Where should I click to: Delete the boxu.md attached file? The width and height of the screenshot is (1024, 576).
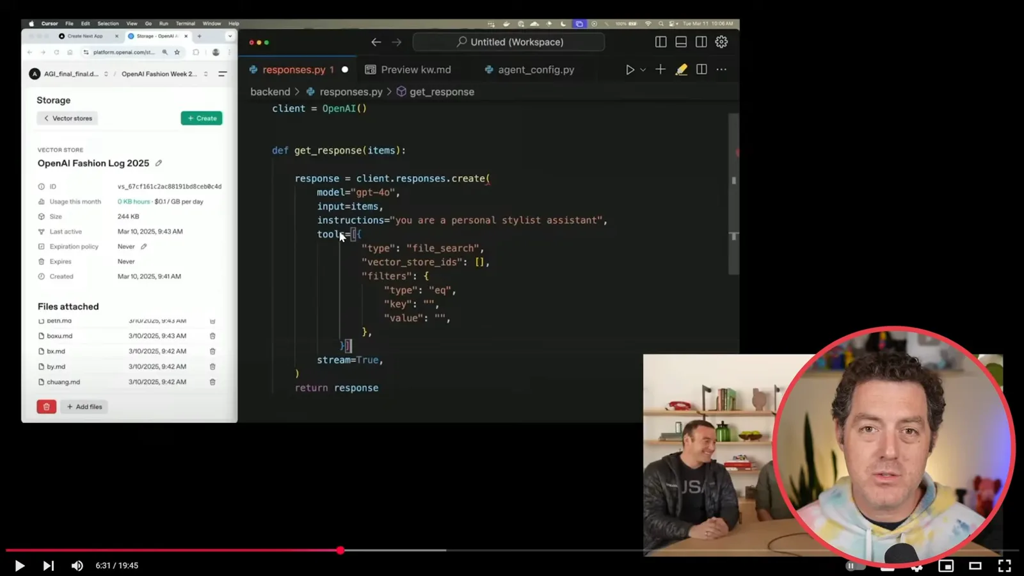tap(212, 336)
